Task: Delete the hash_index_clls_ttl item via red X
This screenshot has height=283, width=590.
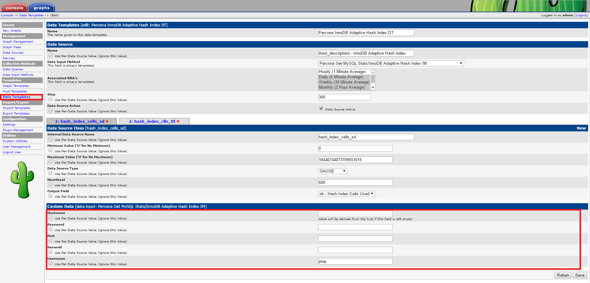Action: 178,122
